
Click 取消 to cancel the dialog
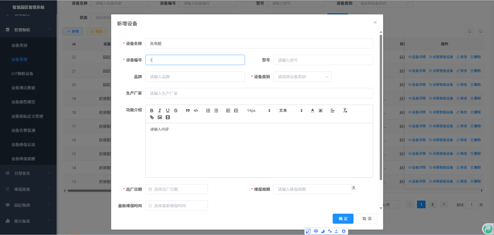coord(367,219)
